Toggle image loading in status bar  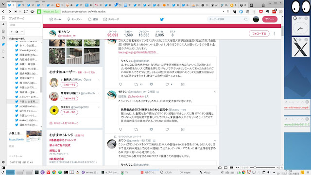(x=231, y=168)
